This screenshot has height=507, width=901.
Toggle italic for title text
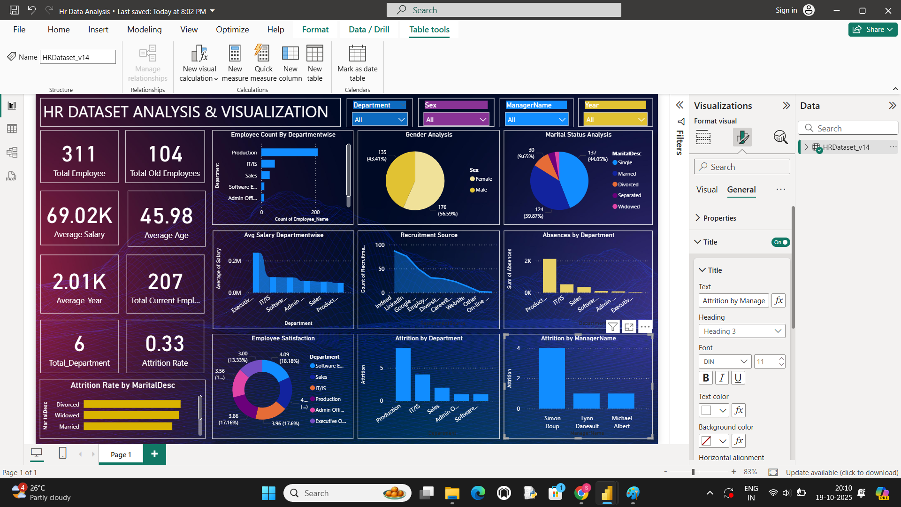(722, 378)
